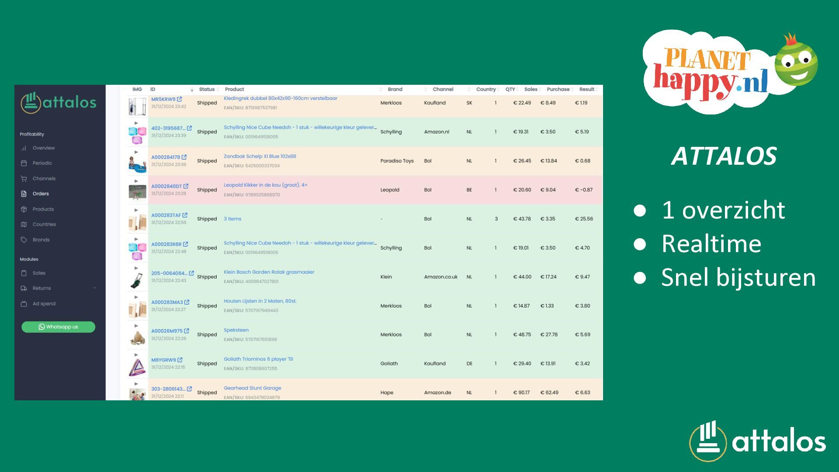Click the 3 items product link
This screenshot has width=839, height=472.
coord(232,219)
